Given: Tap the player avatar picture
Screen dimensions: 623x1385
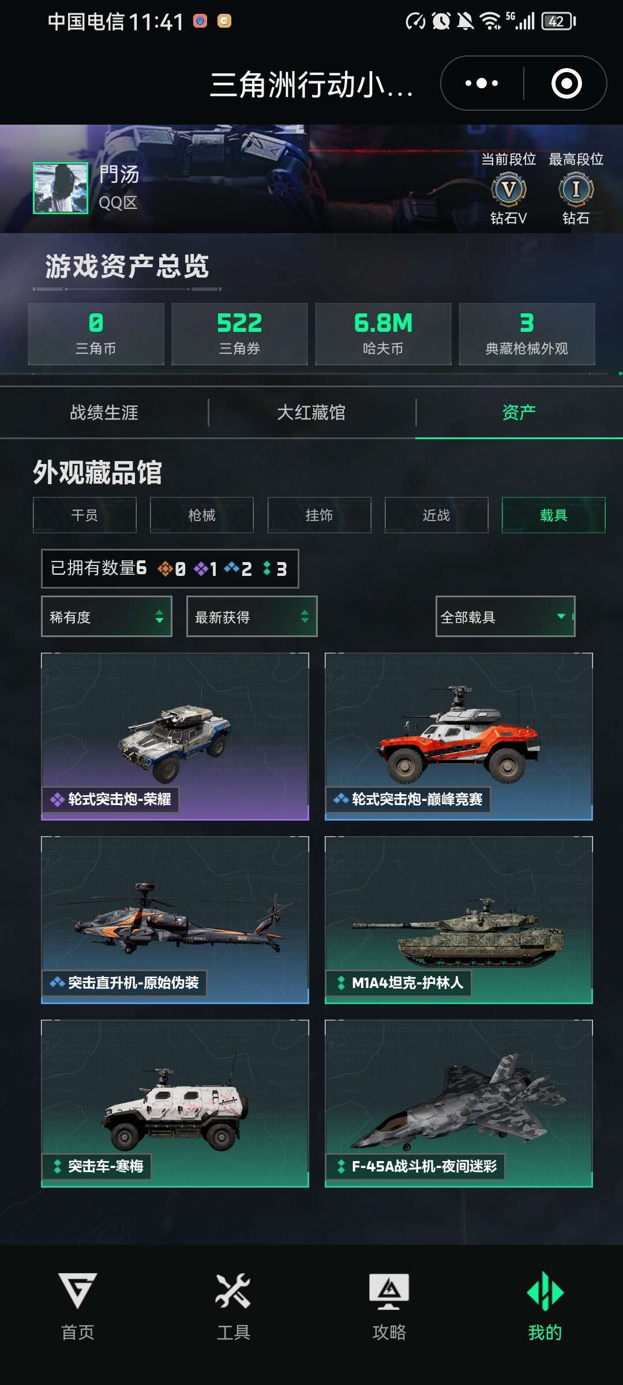Looking at the screenshot, I should [61, 188].
